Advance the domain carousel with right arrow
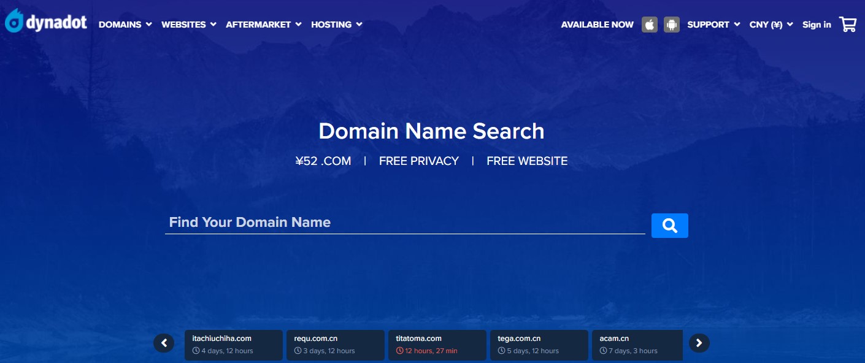The image size is (865, 363). 699,343
